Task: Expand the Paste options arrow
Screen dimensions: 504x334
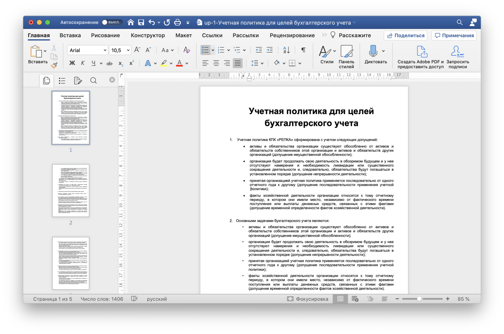Action: point(45,51)
